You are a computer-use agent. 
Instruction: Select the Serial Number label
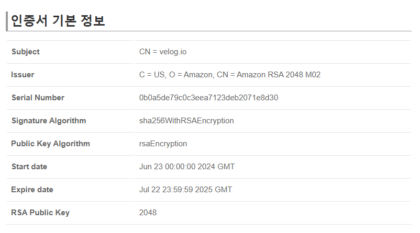coord(38,98)
